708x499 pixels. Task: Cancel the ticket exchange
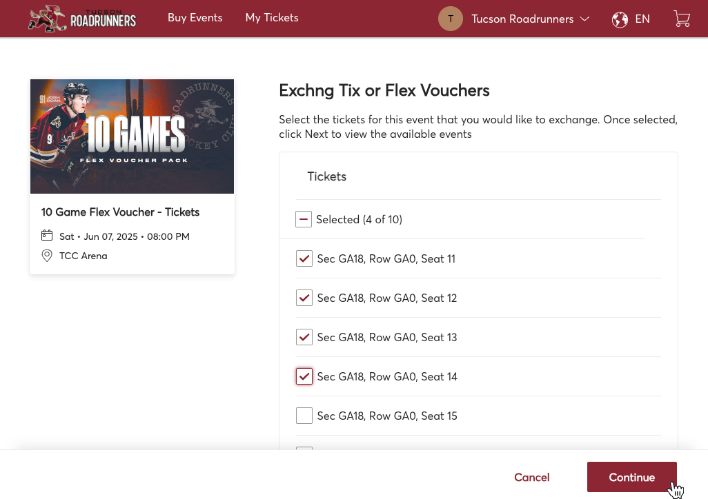point(531,478)
